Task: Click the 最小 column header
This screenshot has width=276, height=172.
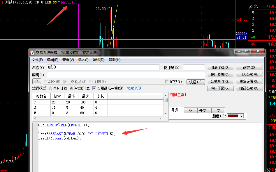Action: 72,96
